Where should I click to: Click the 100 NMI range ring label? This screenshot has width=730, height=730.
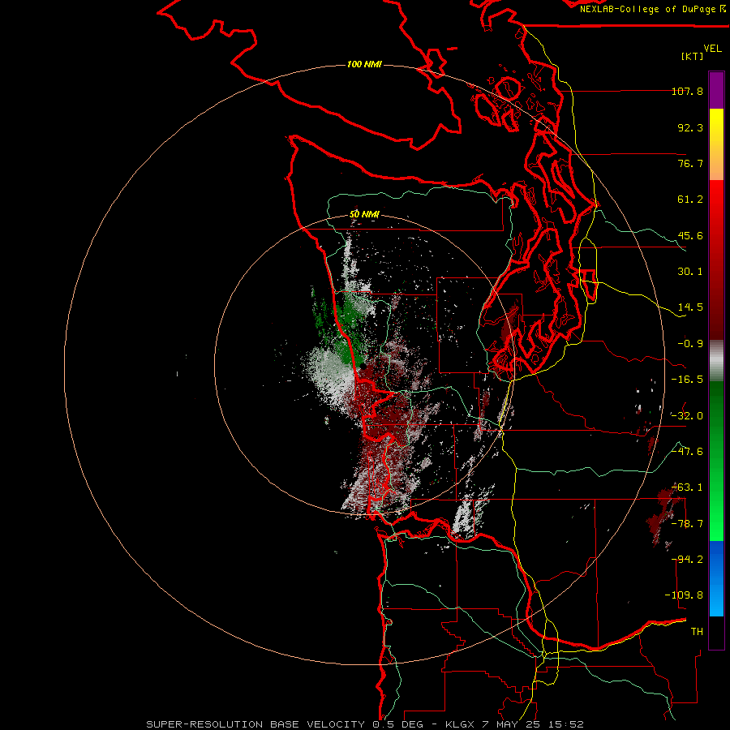364,64
